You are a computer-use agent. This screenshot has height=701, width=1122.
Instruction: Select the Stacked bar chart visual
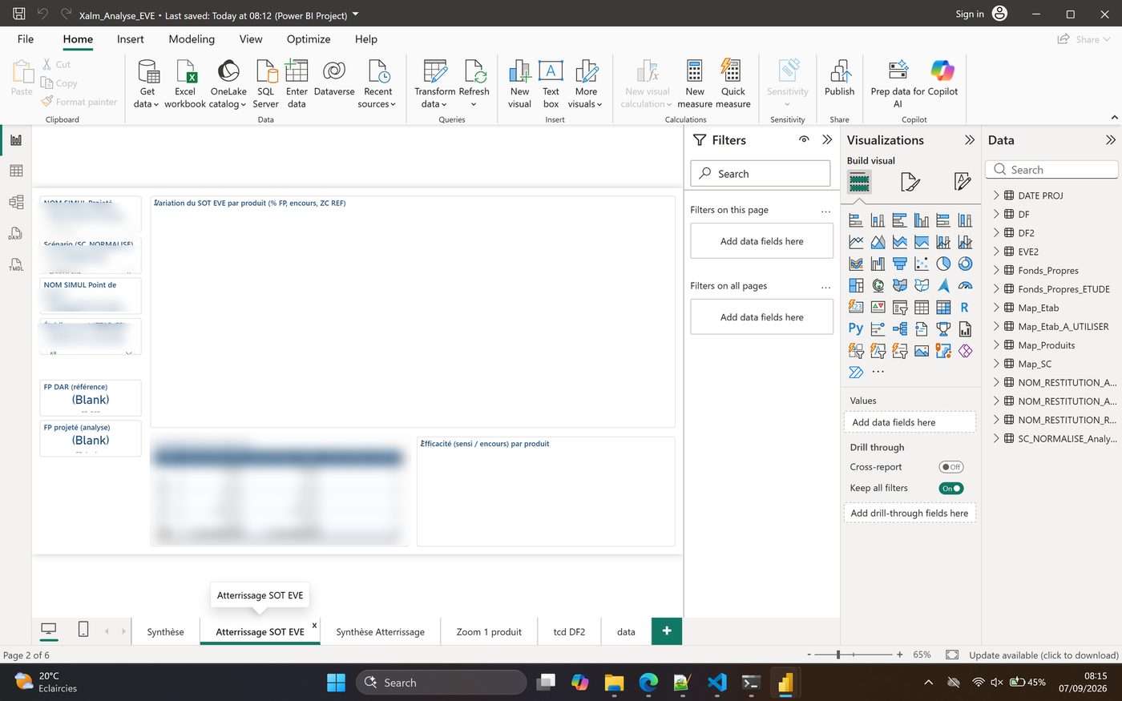tap(856, 220)
